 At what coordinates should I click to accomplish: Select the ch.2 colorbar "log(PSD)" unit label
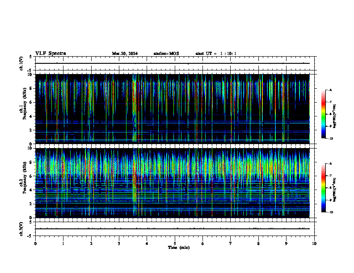click(335, 190)
